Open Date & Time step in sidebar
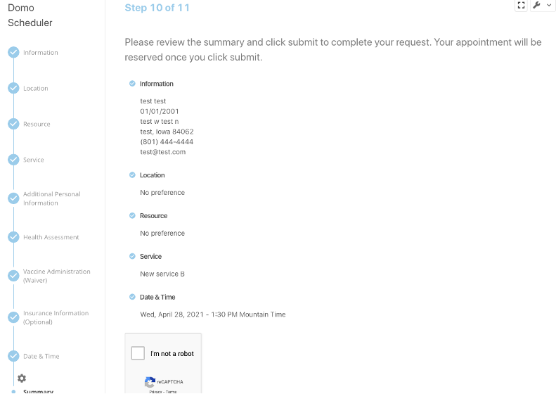Image resolution: width=556 pixels, height=394 pixels. (41, 357)
